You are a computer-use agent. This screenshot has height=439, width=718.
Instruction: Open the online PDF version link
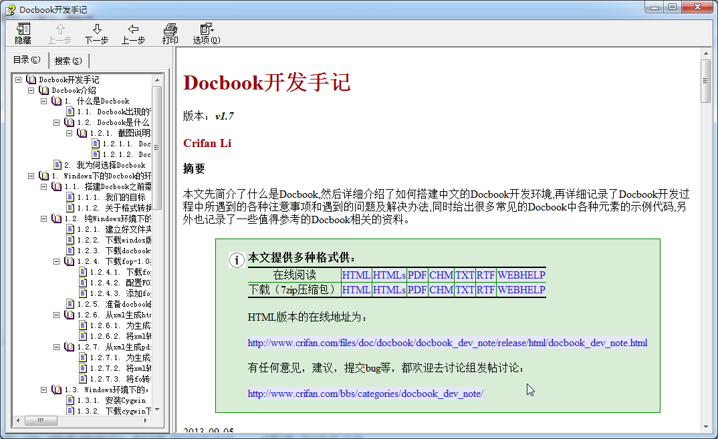[417, 275]
